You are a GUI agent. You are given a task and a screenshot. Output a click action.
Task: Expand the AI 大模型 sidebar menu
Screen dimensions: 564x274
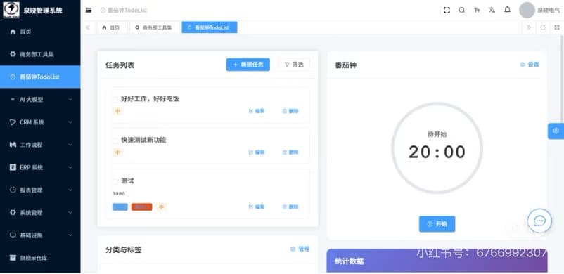40,100
